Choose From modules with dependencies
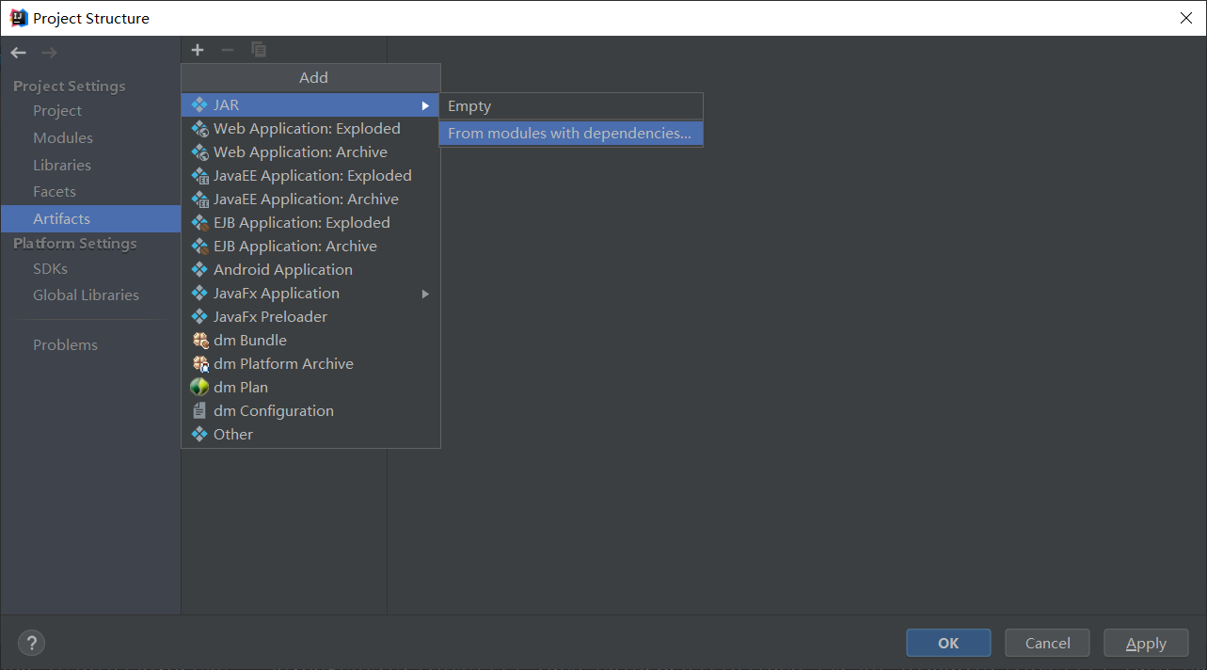The image size is (1207, 670). [571, 134]
